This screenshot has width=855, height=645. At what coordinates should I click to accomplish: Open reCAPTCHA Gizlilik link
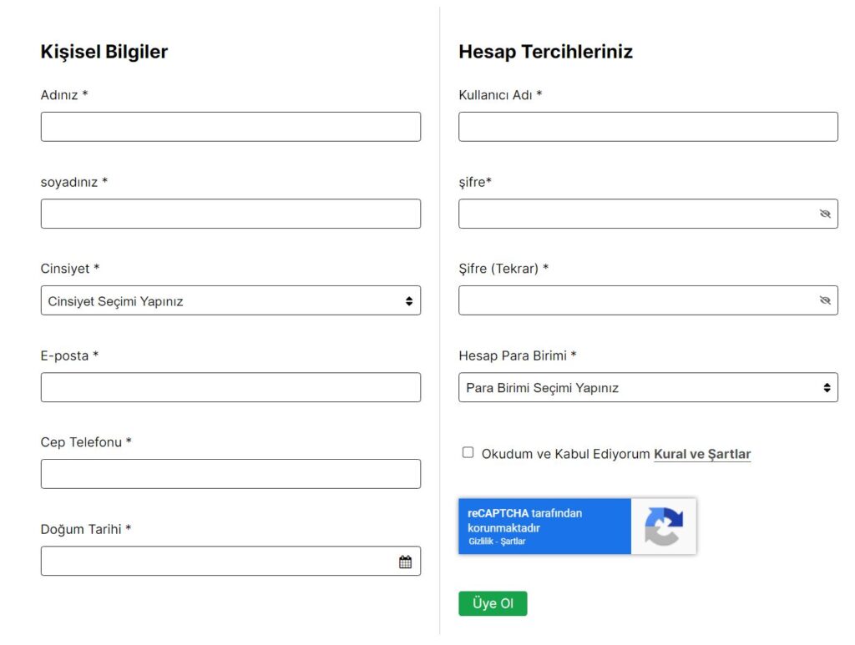480,541
